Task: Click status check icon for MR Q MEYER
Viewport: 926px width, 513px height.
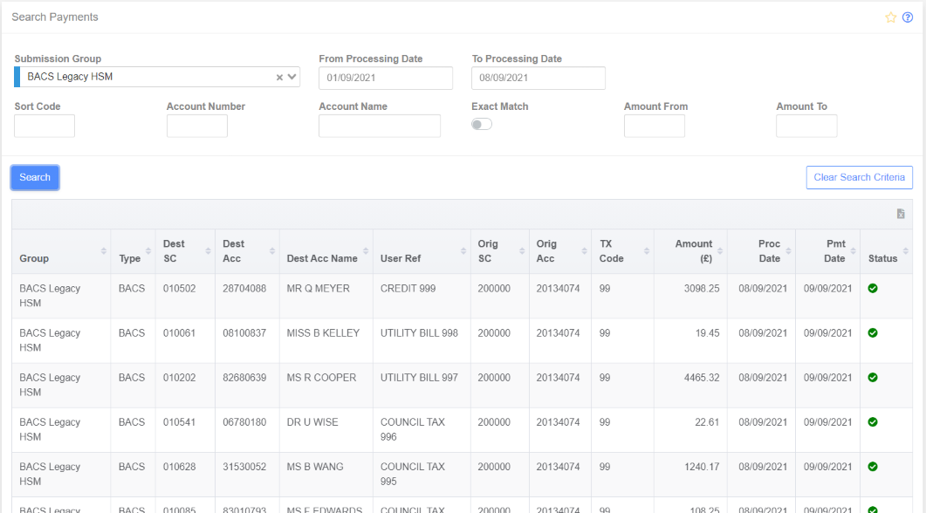Action: [873, 288]
